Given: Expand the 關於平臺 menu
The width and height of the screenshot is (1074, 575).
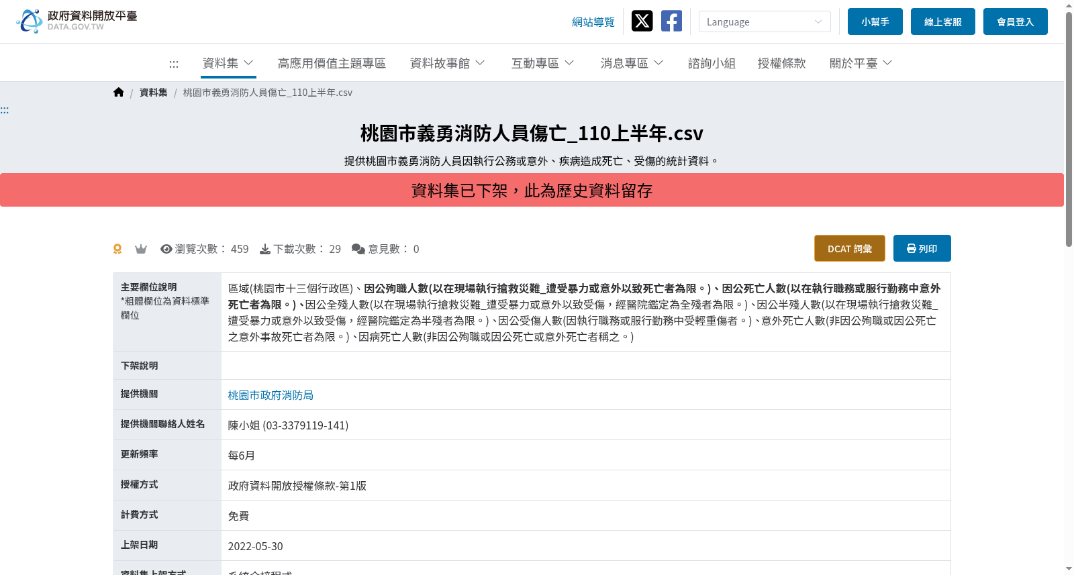Looking at the screenshot, I should point(861,63).
